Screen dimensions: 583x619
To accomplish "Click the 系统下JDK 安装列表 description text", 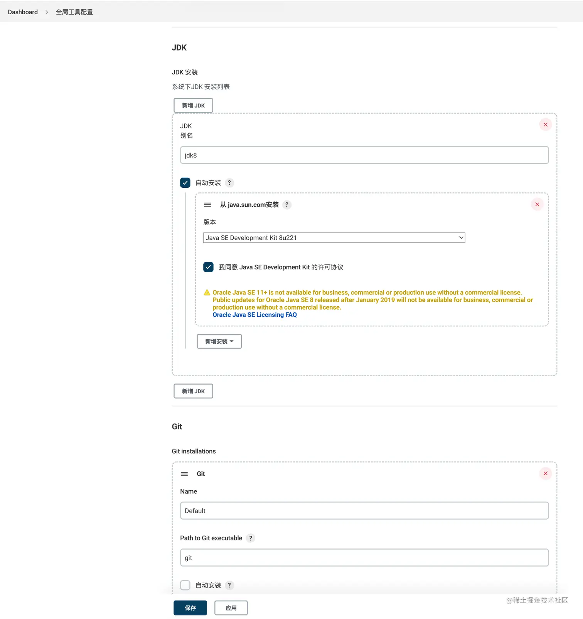I will [x=201, y=87].
